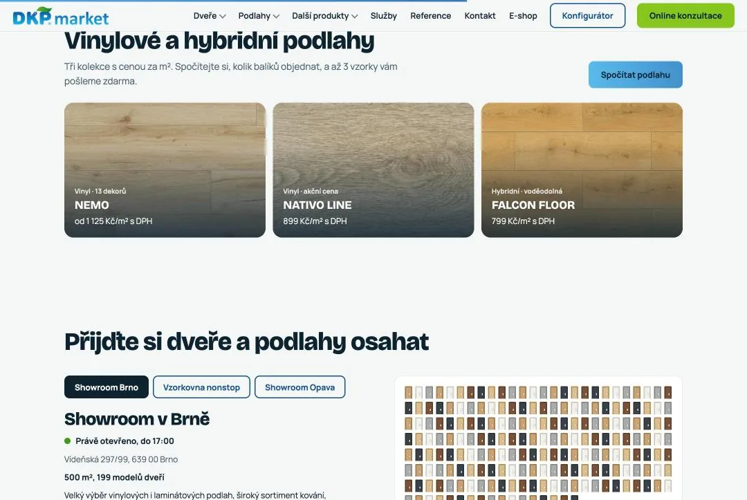The height and width of the screenshot is (500, 747).
Task: Open the Další produkty dropdown
Action: pos(325,16)
